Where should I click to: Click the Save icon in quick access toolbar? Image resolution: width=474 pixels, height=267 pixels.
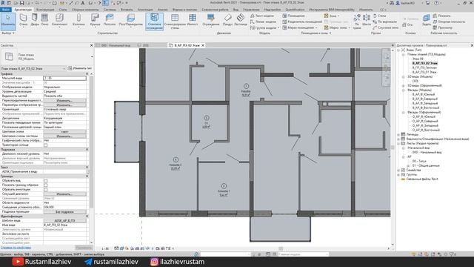(x=21, y=3)
